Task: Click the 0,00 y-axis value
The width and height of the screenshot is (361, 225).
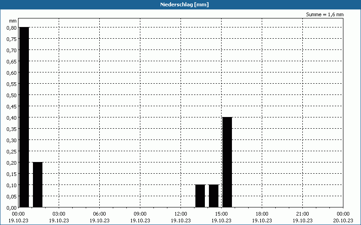Action: tap(12, 208)
